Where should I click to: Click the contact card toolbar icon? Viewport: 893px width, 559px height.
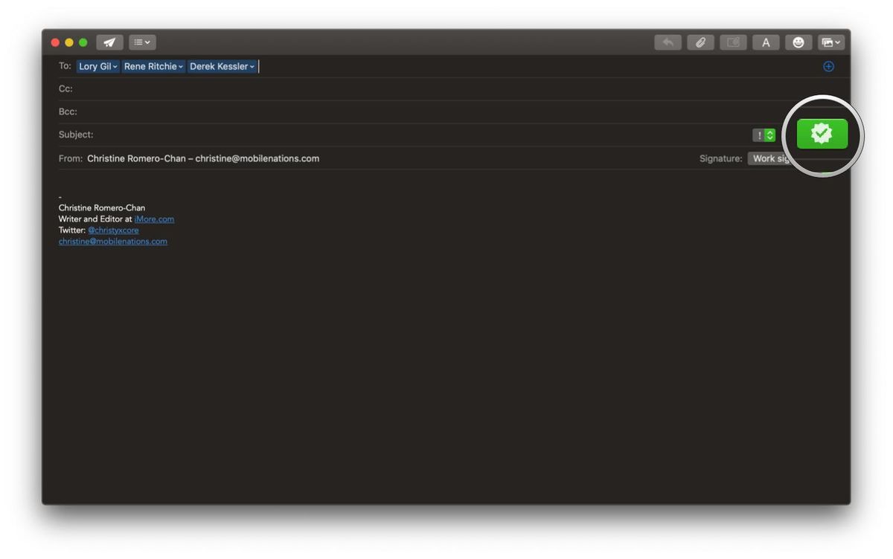[733, 42]
